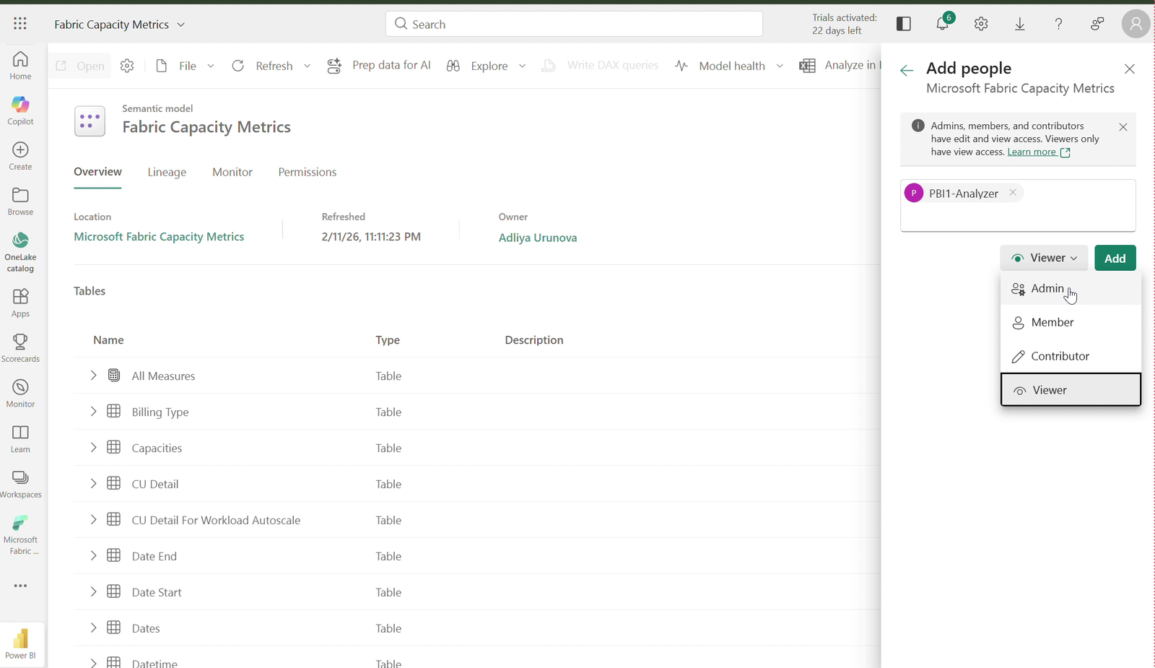Open owner Adliya Urunova link
Screen dimensions: 1155x668
pyautogui.click(x=538, y=238)
